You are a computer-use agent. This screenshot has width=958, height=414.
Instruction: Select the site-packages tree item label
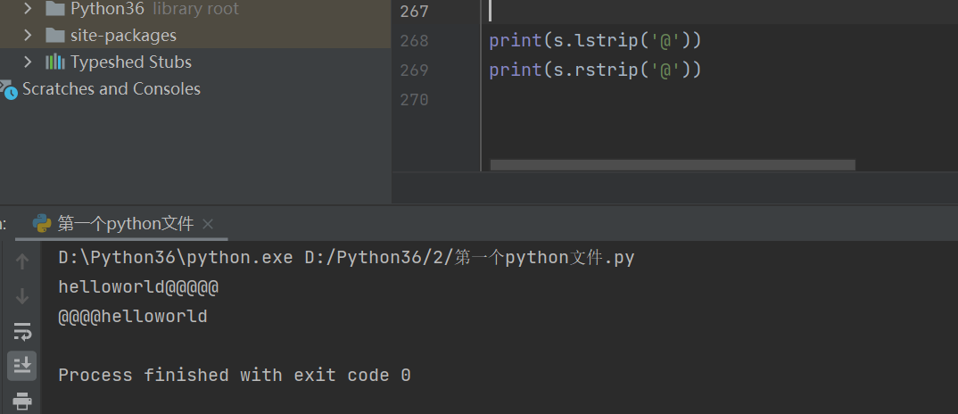pyautogui.click(x=123, y=36)
